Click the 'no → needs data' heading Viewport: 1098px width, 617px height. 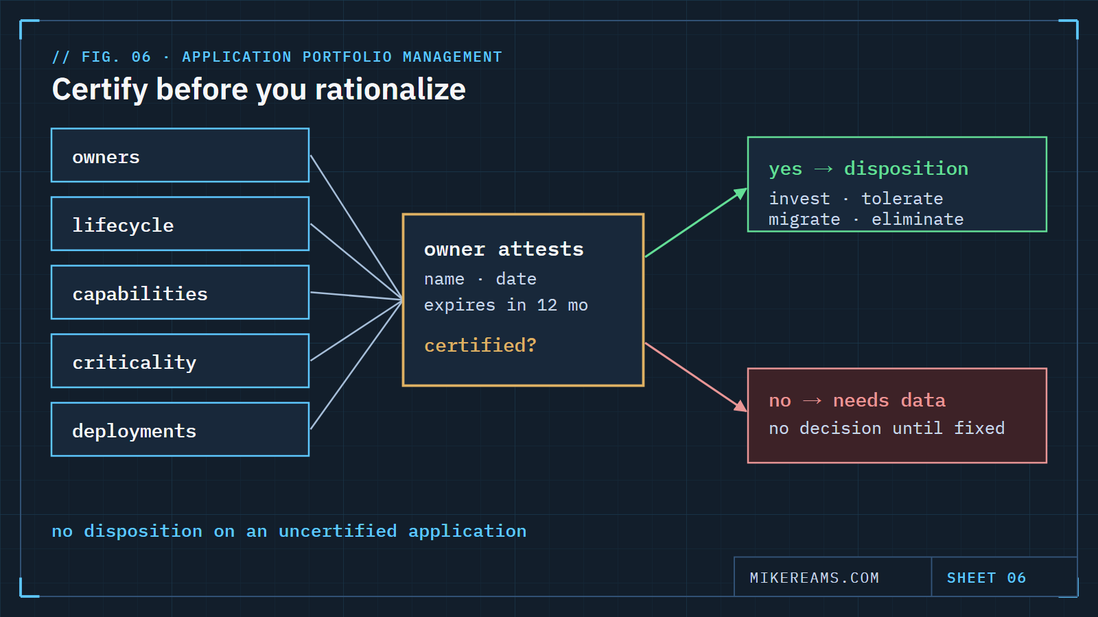click(x=857, y=400)
